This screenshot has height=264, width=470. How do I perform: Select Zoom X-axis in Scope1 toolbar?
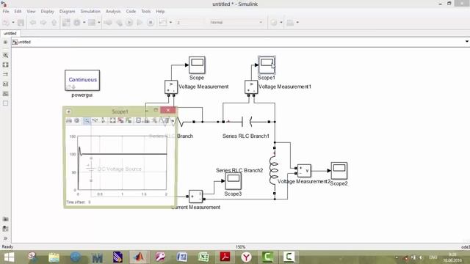[x=95, y=120]
